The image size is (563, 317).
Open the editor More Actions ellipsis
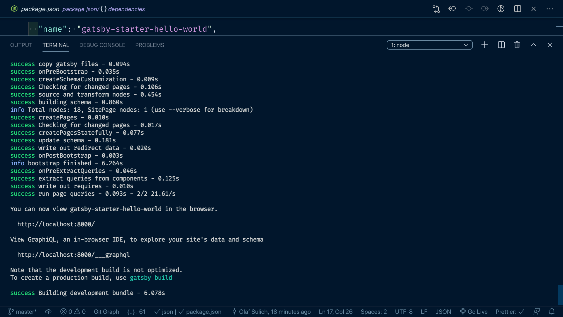550,9
